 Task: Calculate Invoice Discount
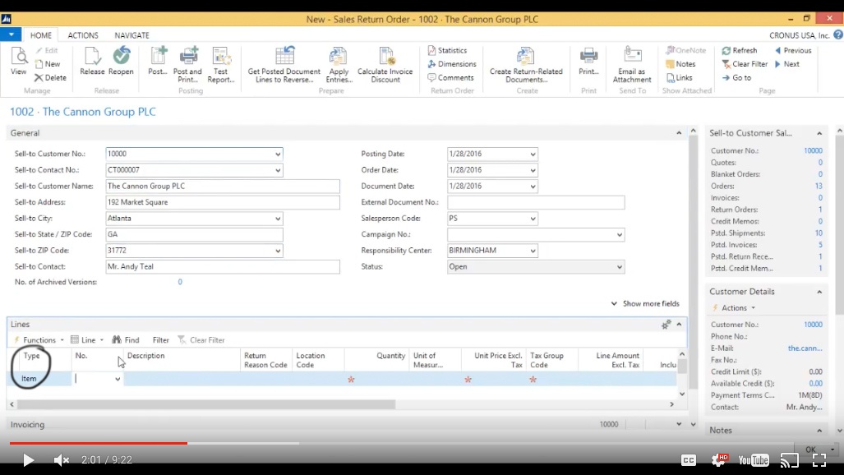(x=385, y=65)
